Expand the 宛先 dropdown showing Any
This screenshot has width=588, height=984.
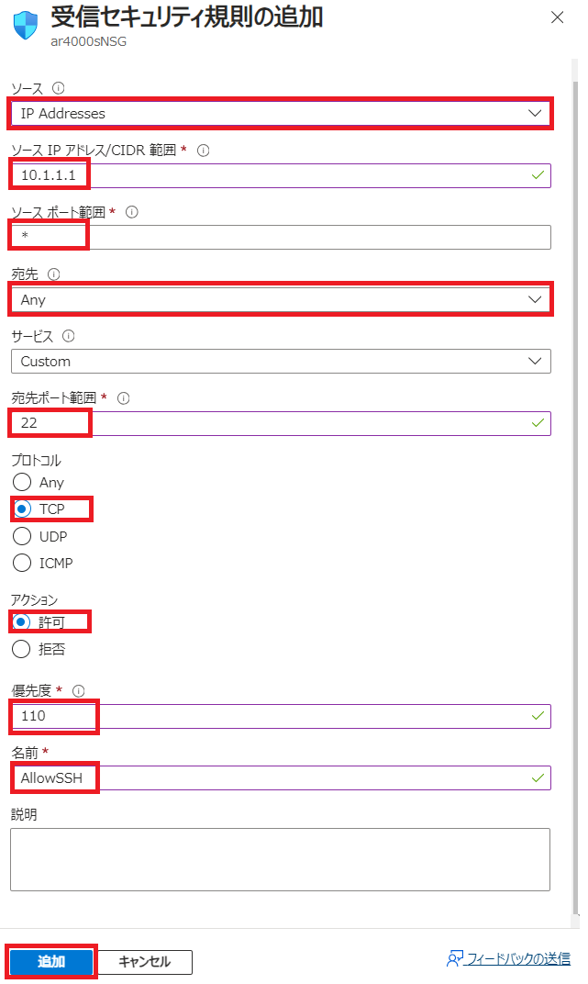click(x=280, y=300)
